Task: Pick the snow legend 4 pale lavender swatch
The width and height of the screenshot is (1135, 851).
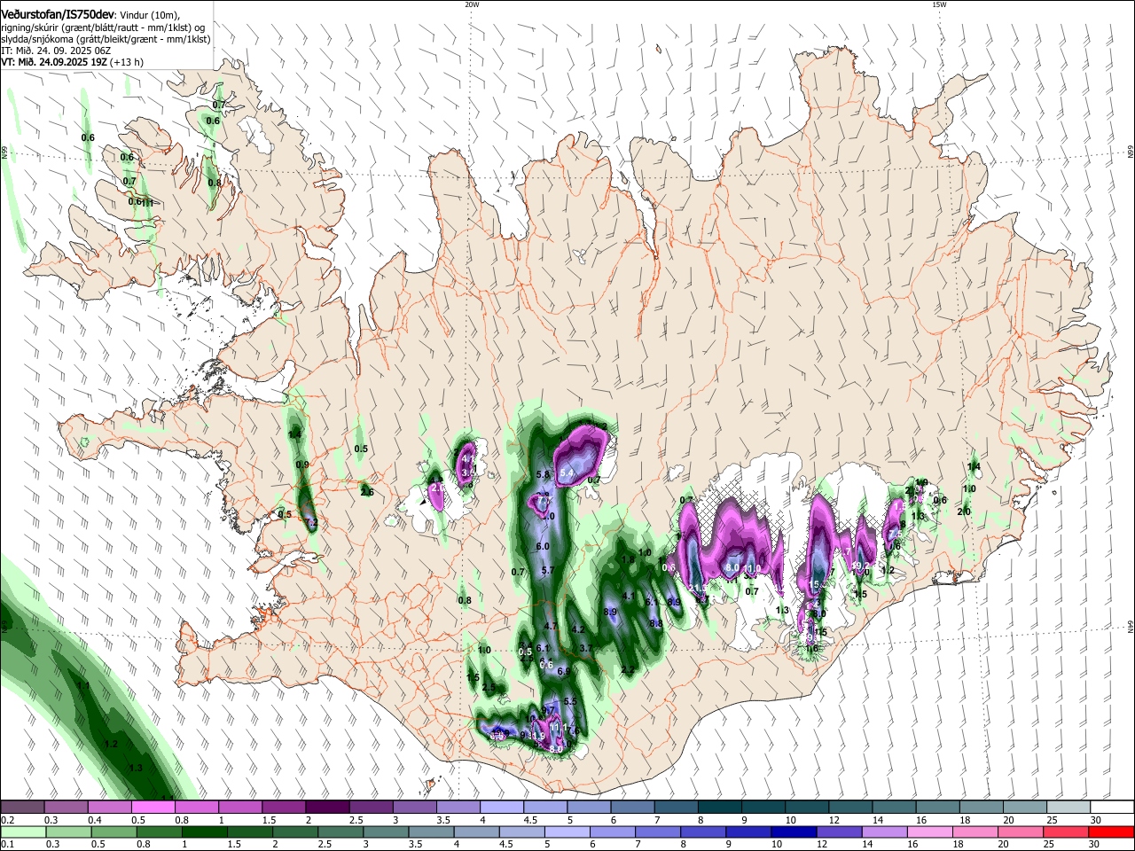Action: click(x=502, y=807)
